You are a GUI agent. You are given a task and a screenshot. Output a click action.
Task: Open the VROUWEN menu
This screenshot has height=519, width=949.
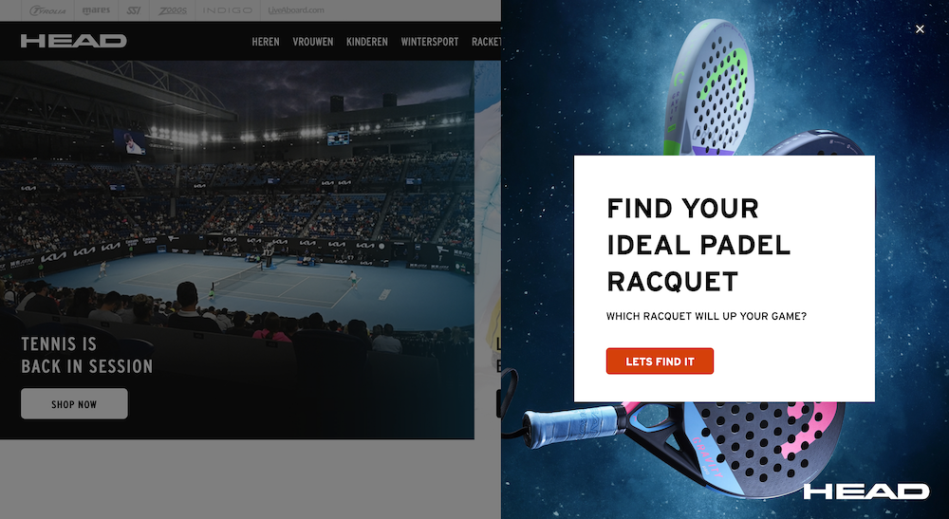313,42
